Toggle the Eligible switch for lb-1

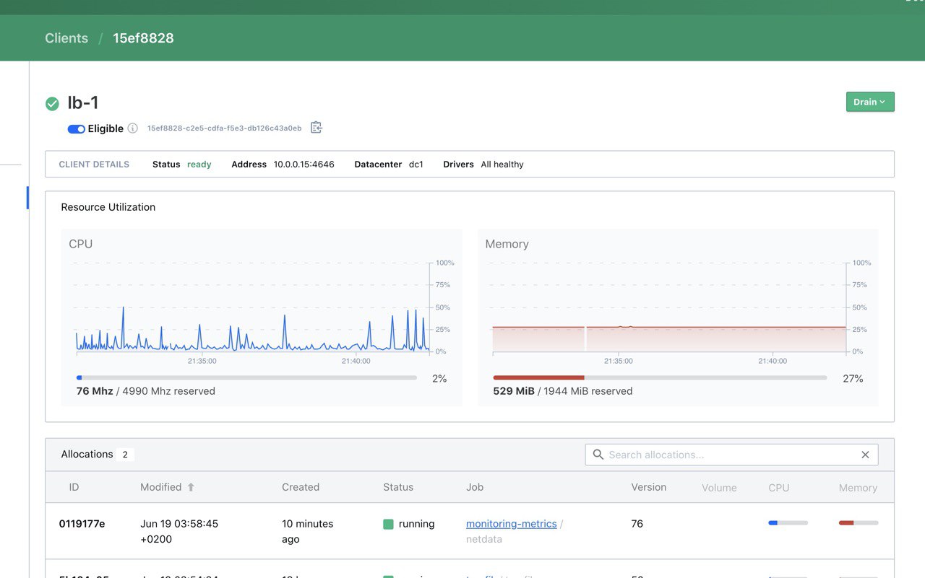77,128
